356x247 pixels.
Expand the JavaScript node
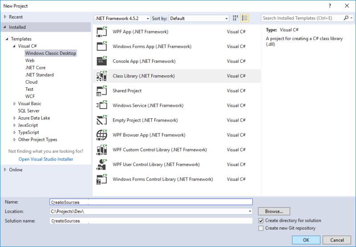(14, 125)
